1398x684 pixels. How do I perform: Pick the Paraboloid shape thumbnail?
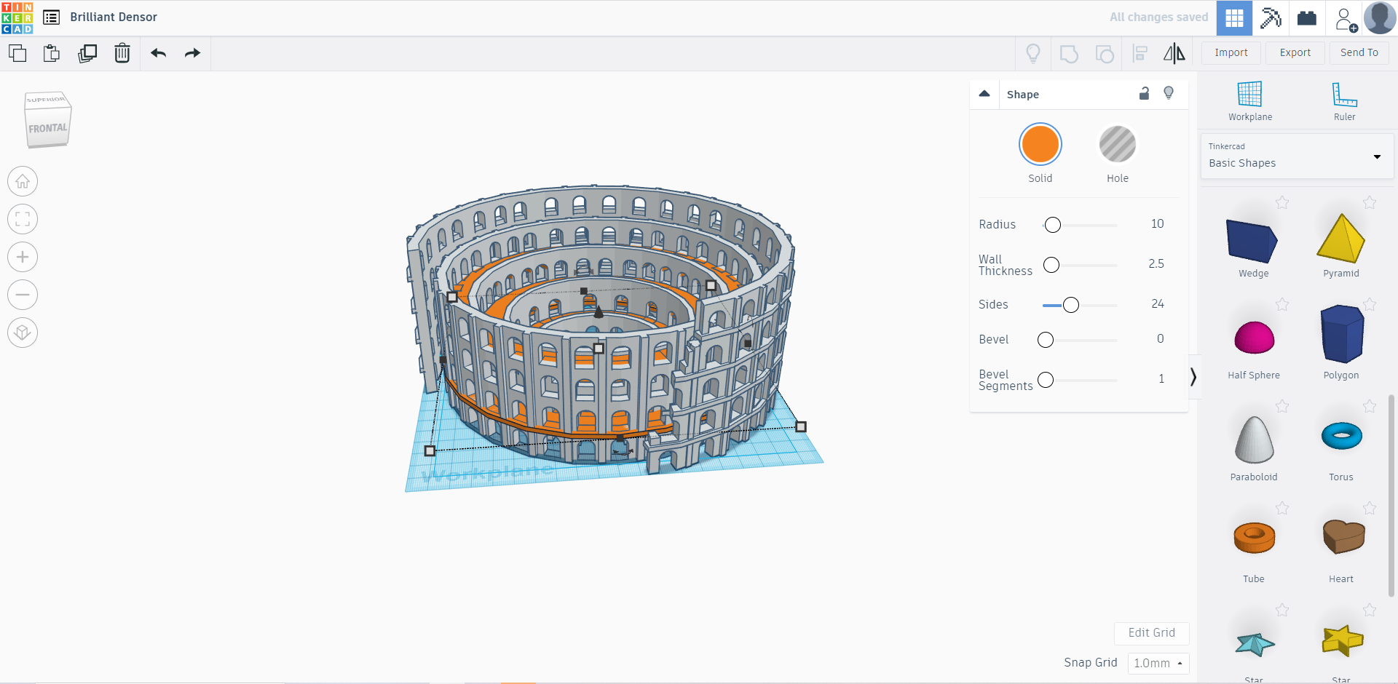[x=1254, y=440]
